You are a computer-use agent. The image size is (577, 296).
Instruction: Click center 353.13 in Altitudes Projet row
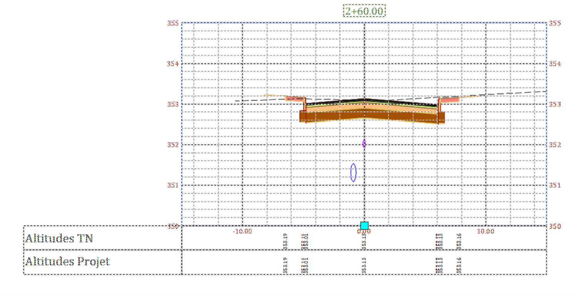[364, 266]
